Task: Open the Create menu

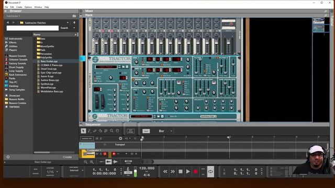Action: point(19,7)
